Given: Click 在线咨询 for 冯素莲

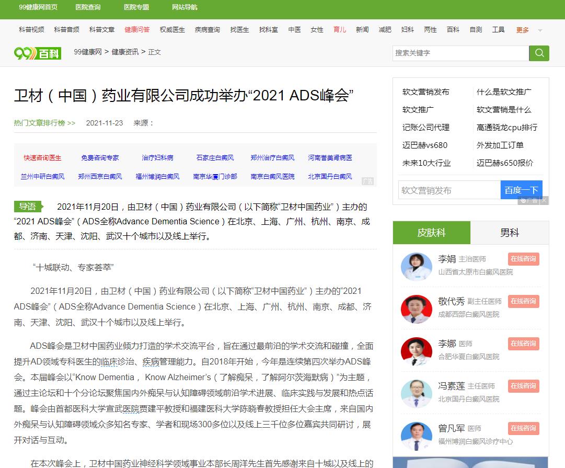Looking at the screenshot, I should 524,386.
